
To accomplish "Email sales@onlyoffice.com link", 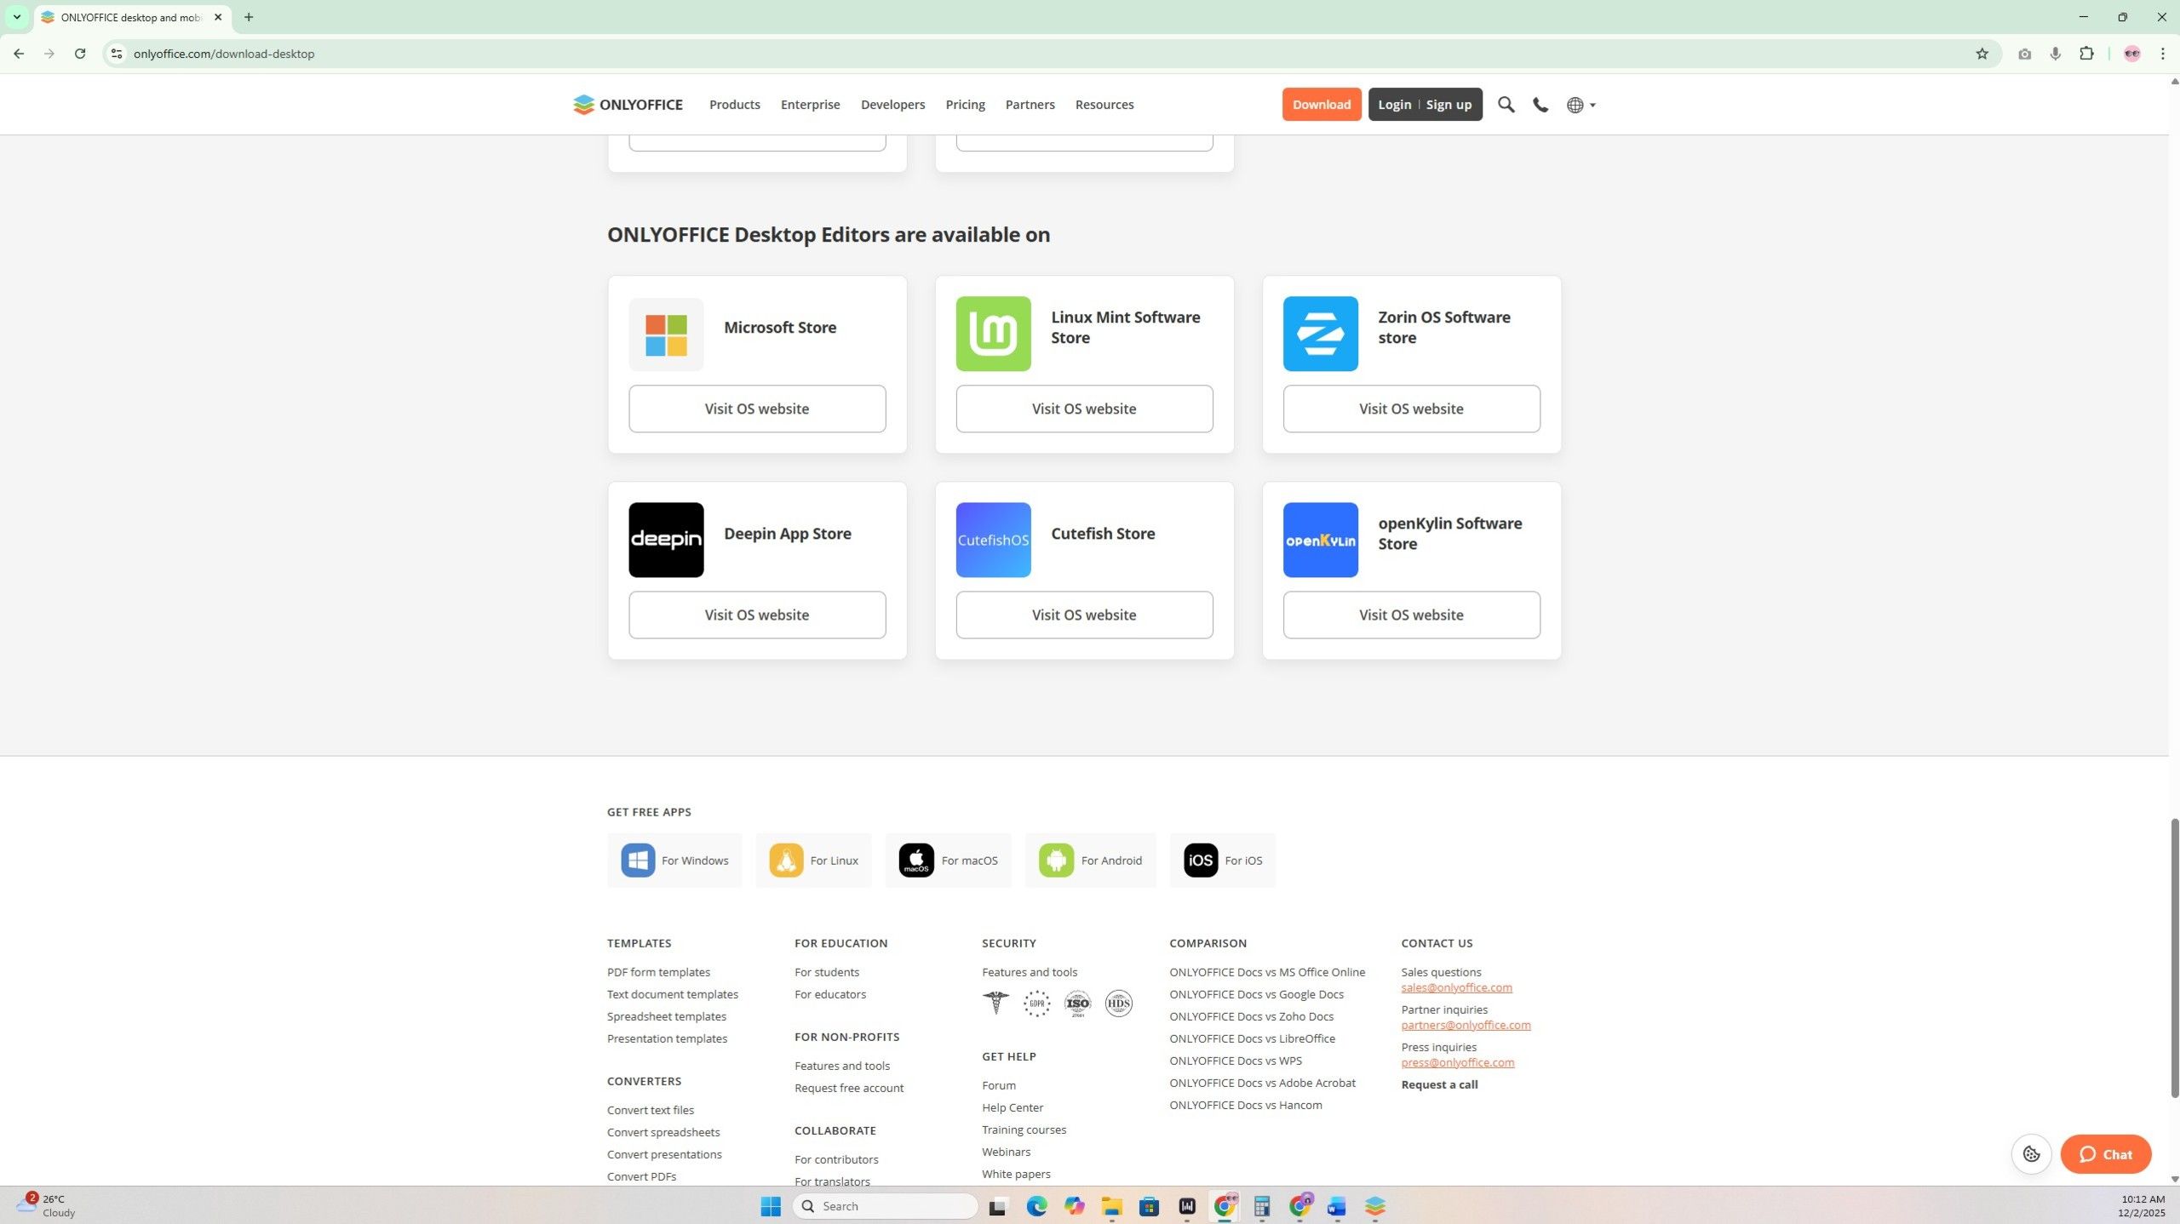I will [x=1456, y=987].
